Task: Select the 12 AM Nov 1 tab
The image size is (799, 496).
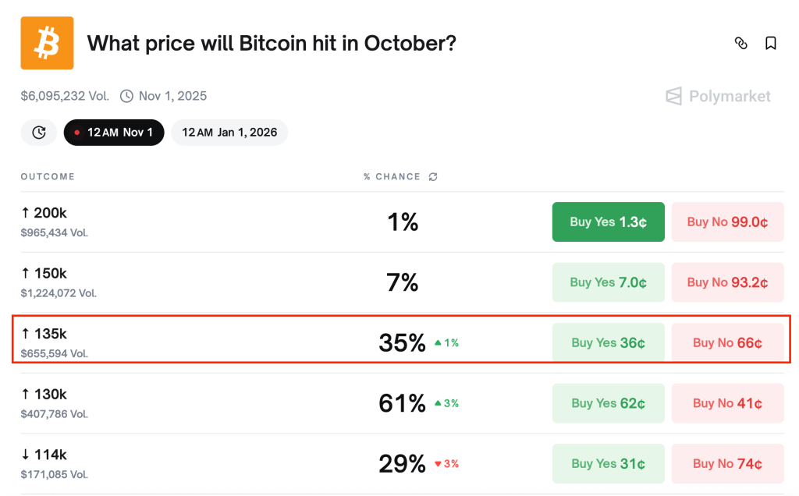Action: [x=114, y=133]
